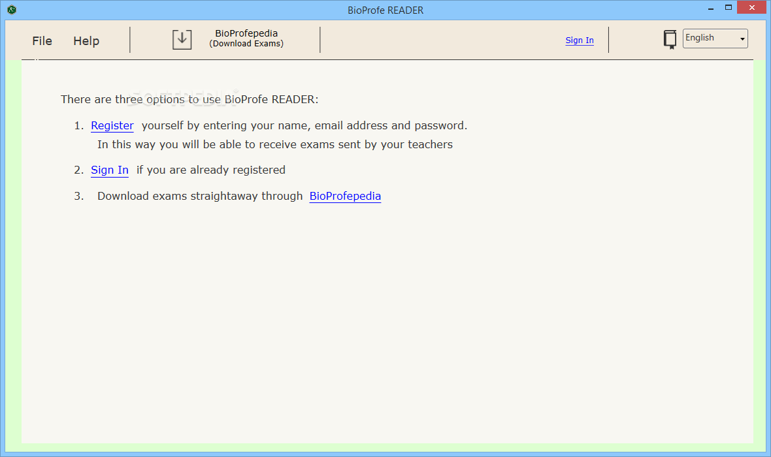Click the Register link in option 1
771x457 pixels.
[x=112, y=126]
